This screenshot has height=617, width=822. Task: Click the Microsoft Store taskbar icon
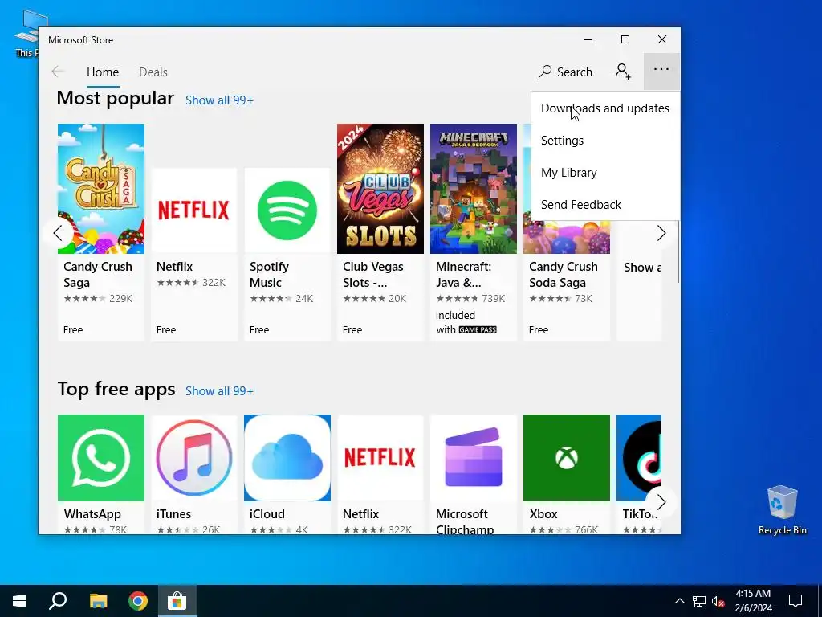[177, 601]
